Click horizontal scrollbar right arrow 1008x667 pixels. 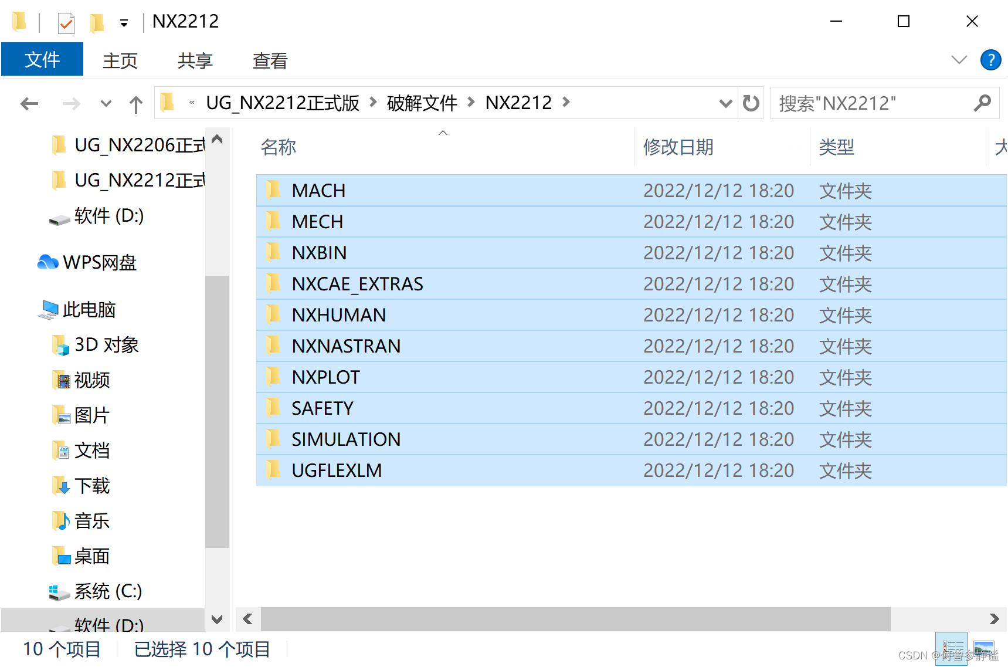[x=994, y=619]
